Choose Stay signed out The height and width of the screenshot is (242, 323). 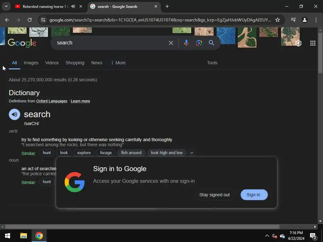[x=214, y=195]
